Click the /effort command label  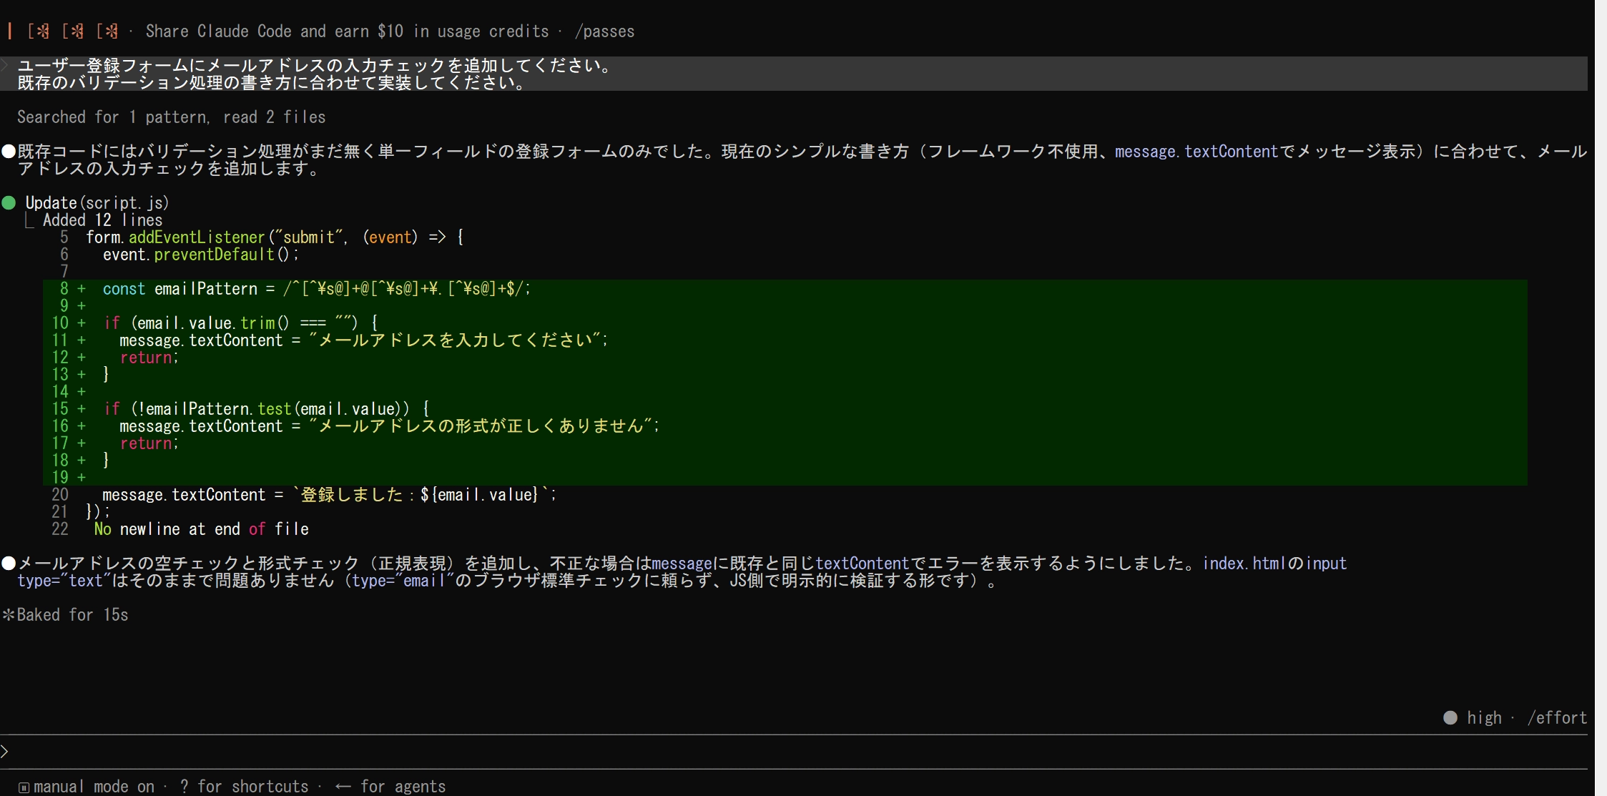click(x=1558, y=718)
